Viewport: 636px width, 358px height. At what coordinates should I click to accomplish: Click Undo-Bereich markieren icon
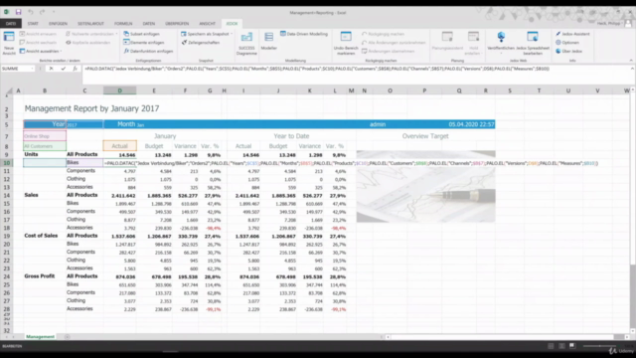(x=346, y=37)
